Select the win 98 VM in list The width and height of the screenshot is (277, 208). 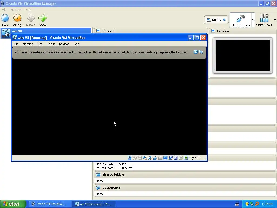[45, 33]
